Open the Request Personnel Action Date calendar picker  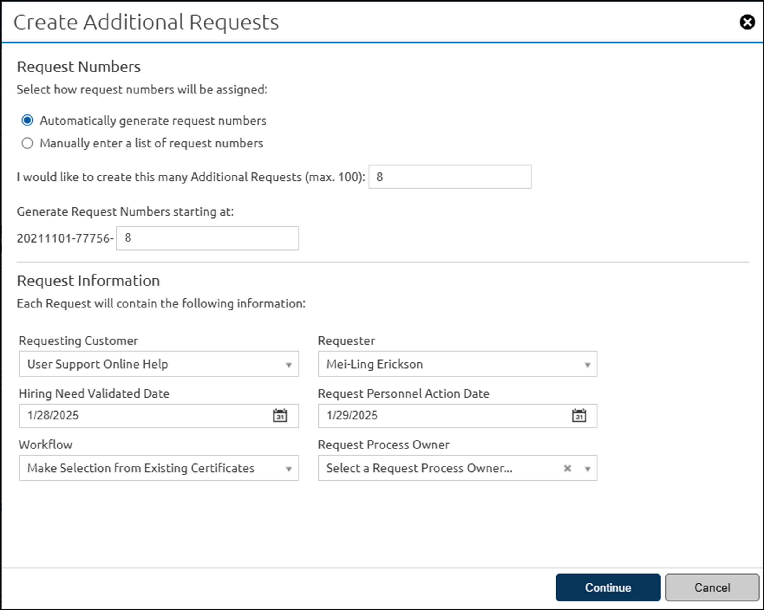tap(579, 416)
